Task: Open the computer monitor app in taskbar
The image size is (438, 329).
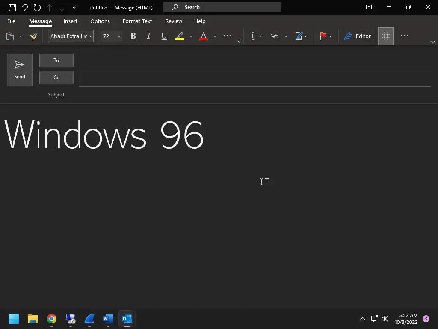Action: pos(71,319)
